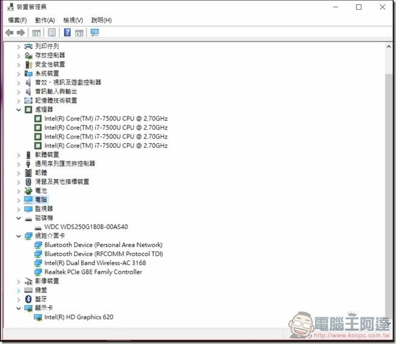Open the 檢視(V) View menu
This screenshot has width=396, height=344.
click(x=73, y=20)
